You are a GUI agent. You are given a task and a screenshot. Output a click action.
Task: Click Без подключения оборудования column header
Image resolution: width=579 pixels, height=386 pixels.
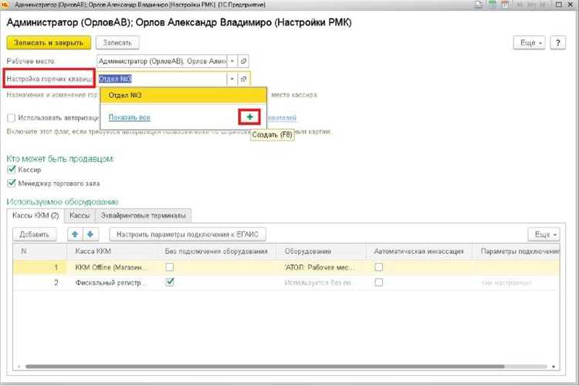(216, 251)
